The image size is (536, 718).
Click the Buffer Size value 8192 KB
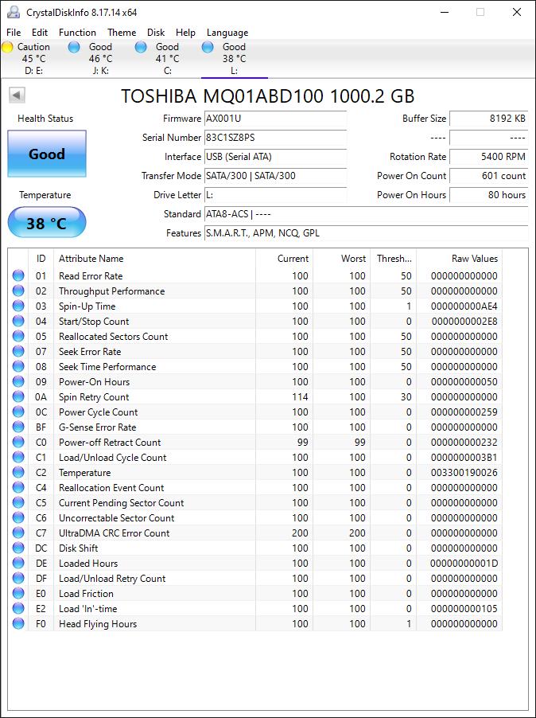(489, 119)
